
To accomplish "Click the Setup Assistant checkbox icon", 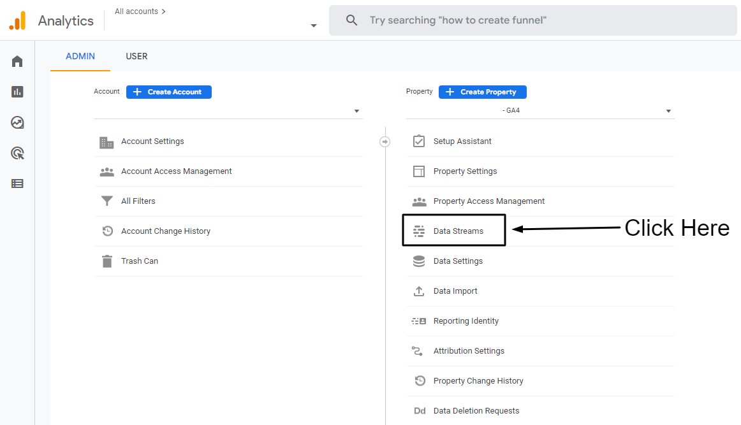I will point(419,141).
